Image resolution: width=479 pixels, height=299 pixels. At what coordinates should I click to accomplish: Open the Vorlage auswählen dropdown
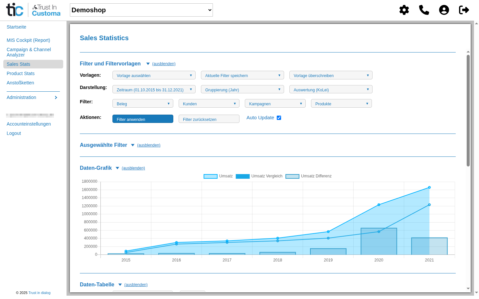tap(154, 75)
